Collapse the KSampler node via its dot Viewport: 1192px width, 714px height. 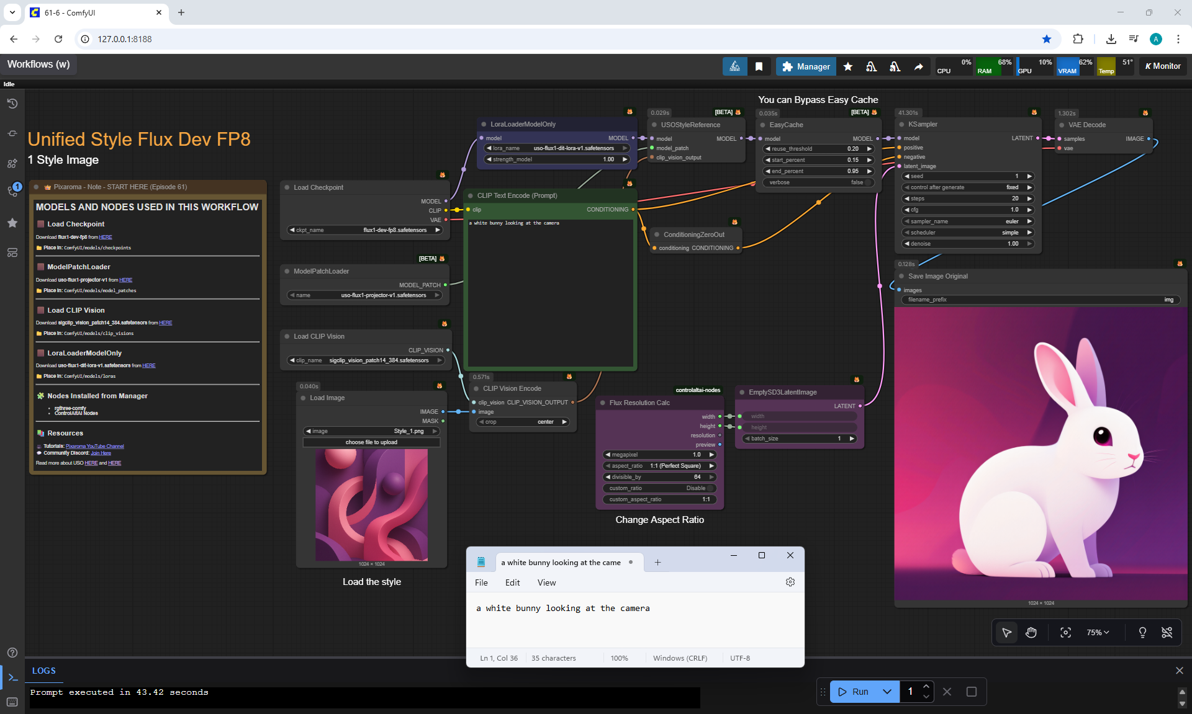[901, 124]
